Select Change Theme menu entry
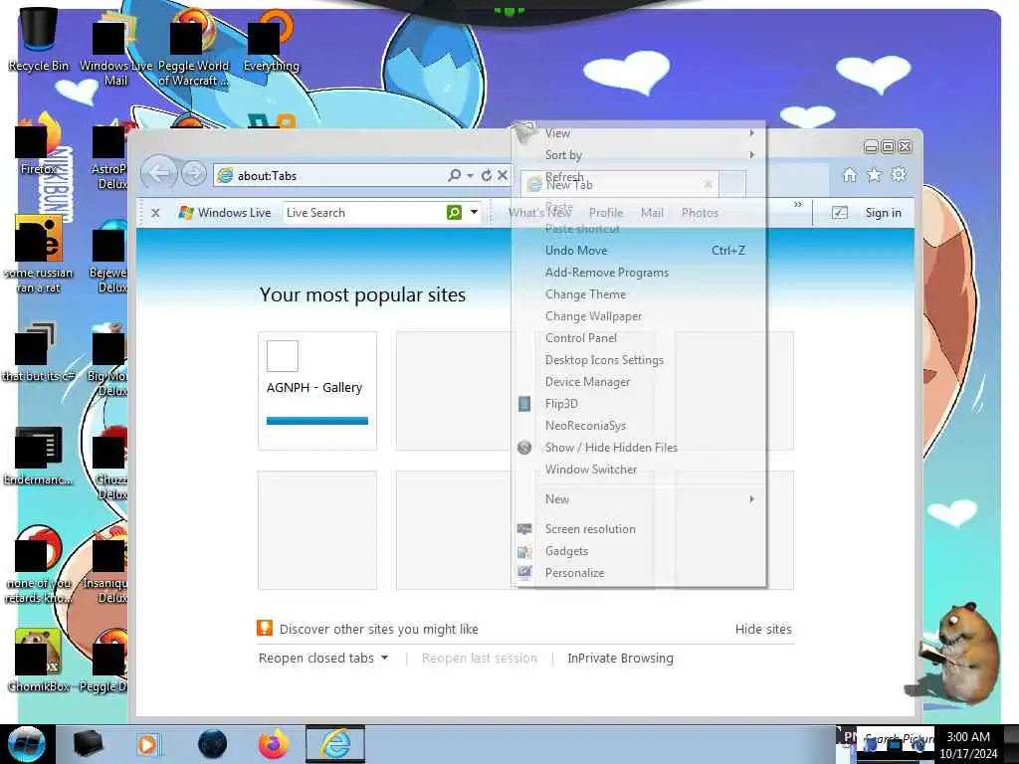The height and width of the screenshot is (764, 1019). pyautogui.click(x=639, y=294)
